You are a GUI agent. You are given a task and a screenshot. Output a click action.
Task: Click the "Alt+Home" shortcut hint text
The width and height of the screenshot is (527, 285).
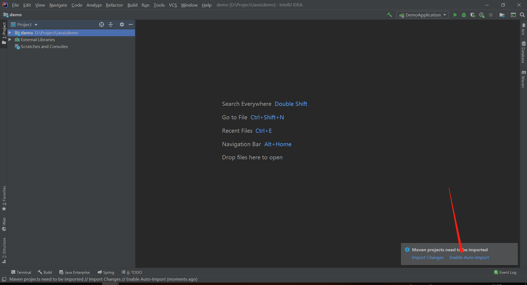pos(278,144)
